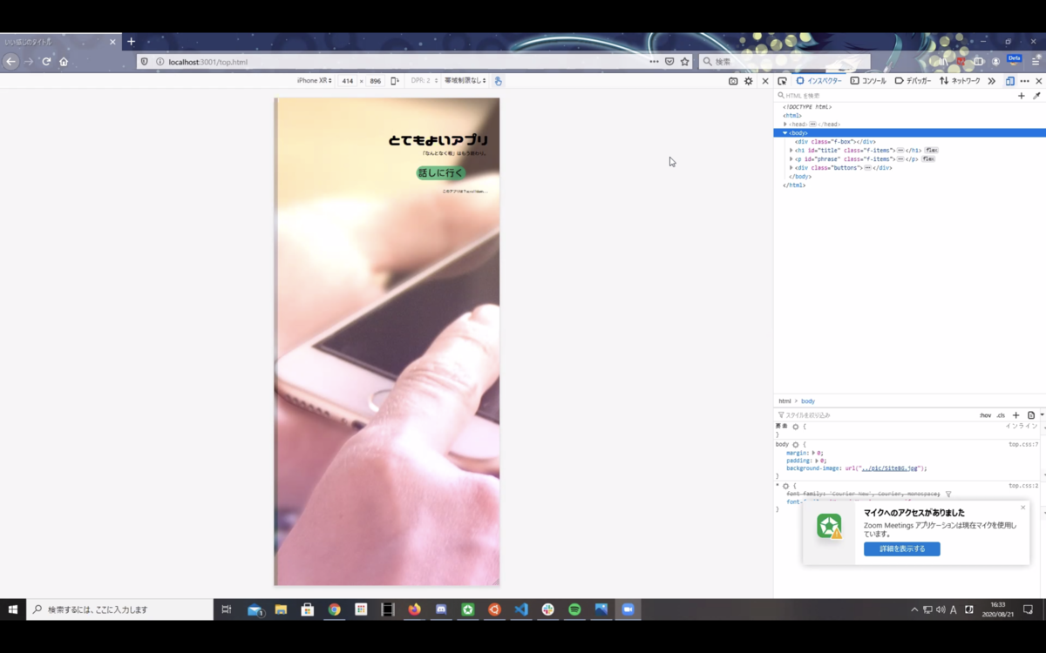
Task: Open Visual Studio Code from taskbar
Action: point(521,609)
